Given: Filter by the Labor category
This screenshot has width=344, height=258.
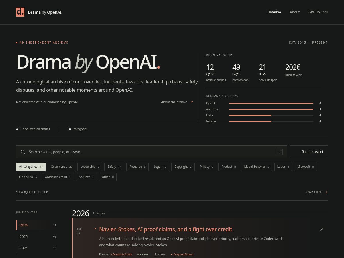Looking at the screenshot, I should (x=283, y=167).
